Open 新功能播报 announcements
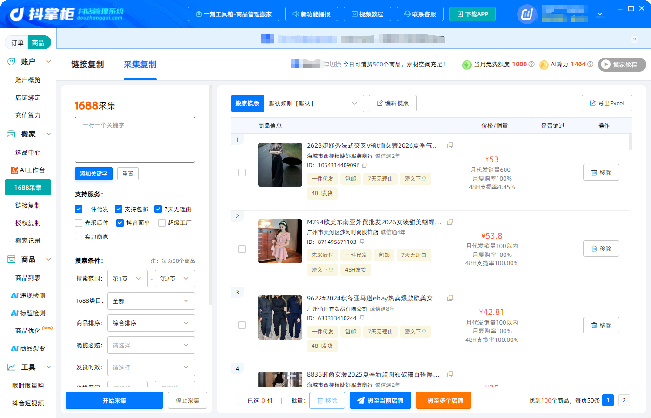Image resolution: width=651 pixels, height=418 pixels. click(x=312, y=14)
